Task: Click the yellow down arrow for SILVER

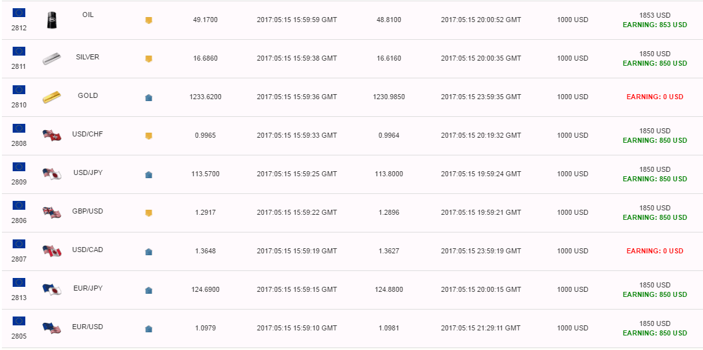Action: [x=149, y=59]
